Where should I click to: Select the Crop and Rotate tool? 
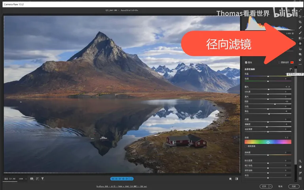[x=300, y=22]
